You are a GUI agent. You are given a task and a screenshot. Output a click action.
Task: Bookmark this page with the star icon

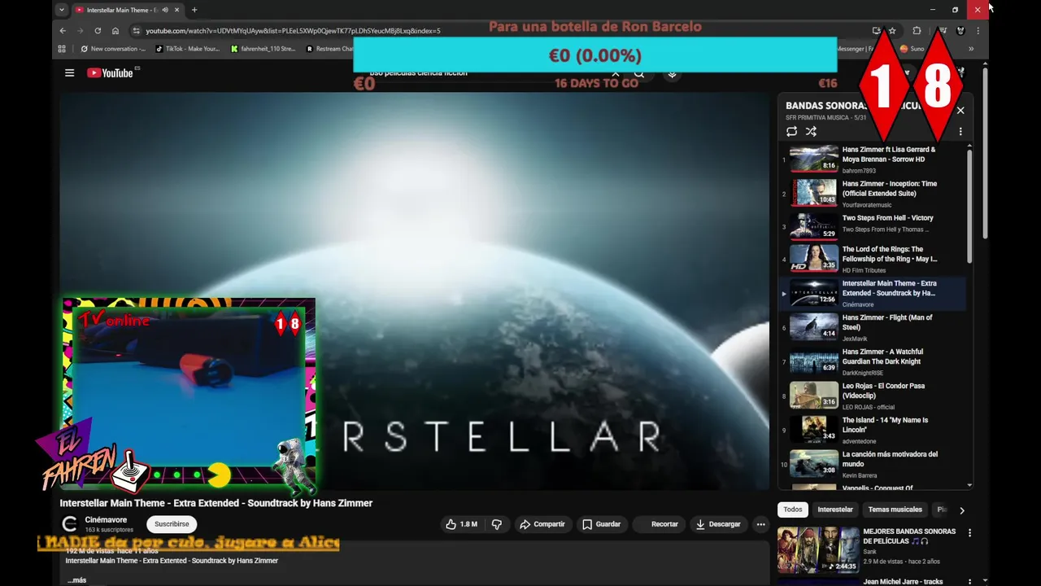coord(892,31)
